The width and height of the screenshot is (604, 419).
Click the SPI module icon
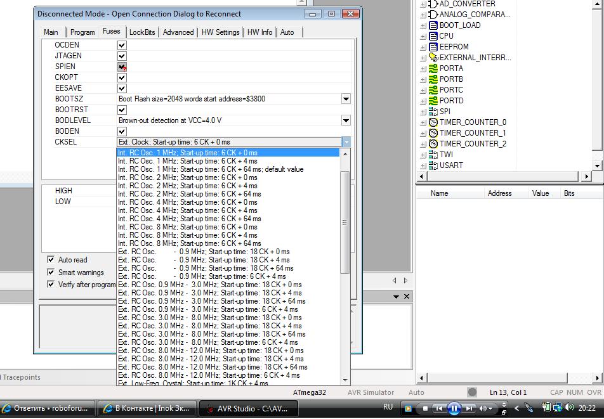[433, 112]
